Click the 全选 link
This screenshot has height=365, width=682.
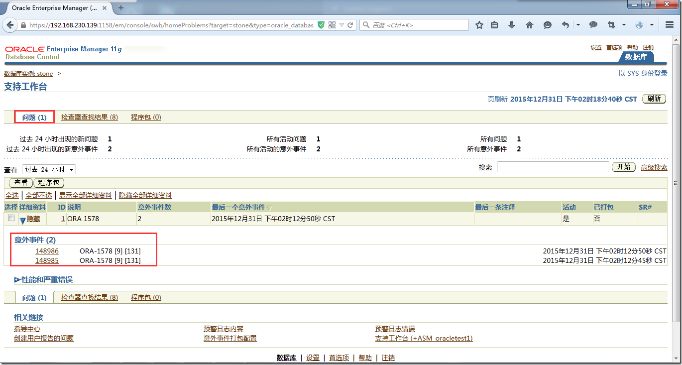click(12, 195)
